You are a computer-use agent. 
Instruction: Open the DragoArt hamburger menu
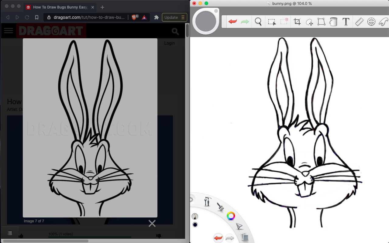[9, 30]
